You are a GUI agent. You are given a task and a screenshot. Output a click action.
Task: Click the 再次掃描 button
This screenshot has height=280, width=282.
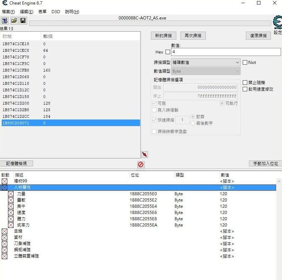tap(193, 35)
